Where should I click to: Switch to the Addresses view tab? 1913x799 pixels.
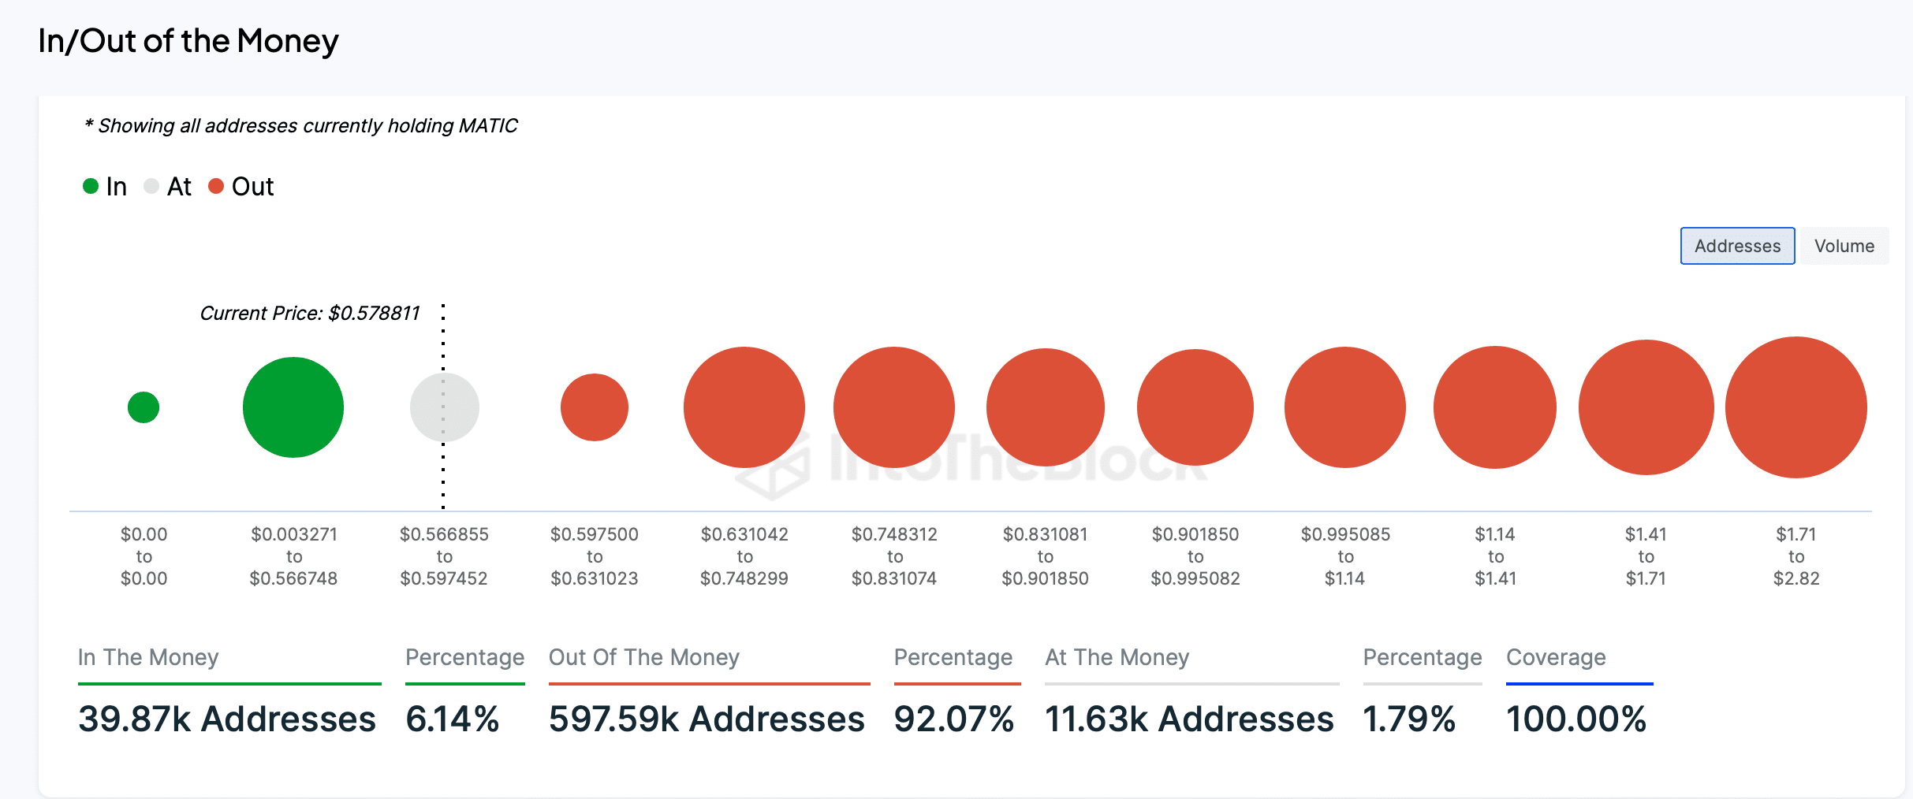click(1737, 246)
